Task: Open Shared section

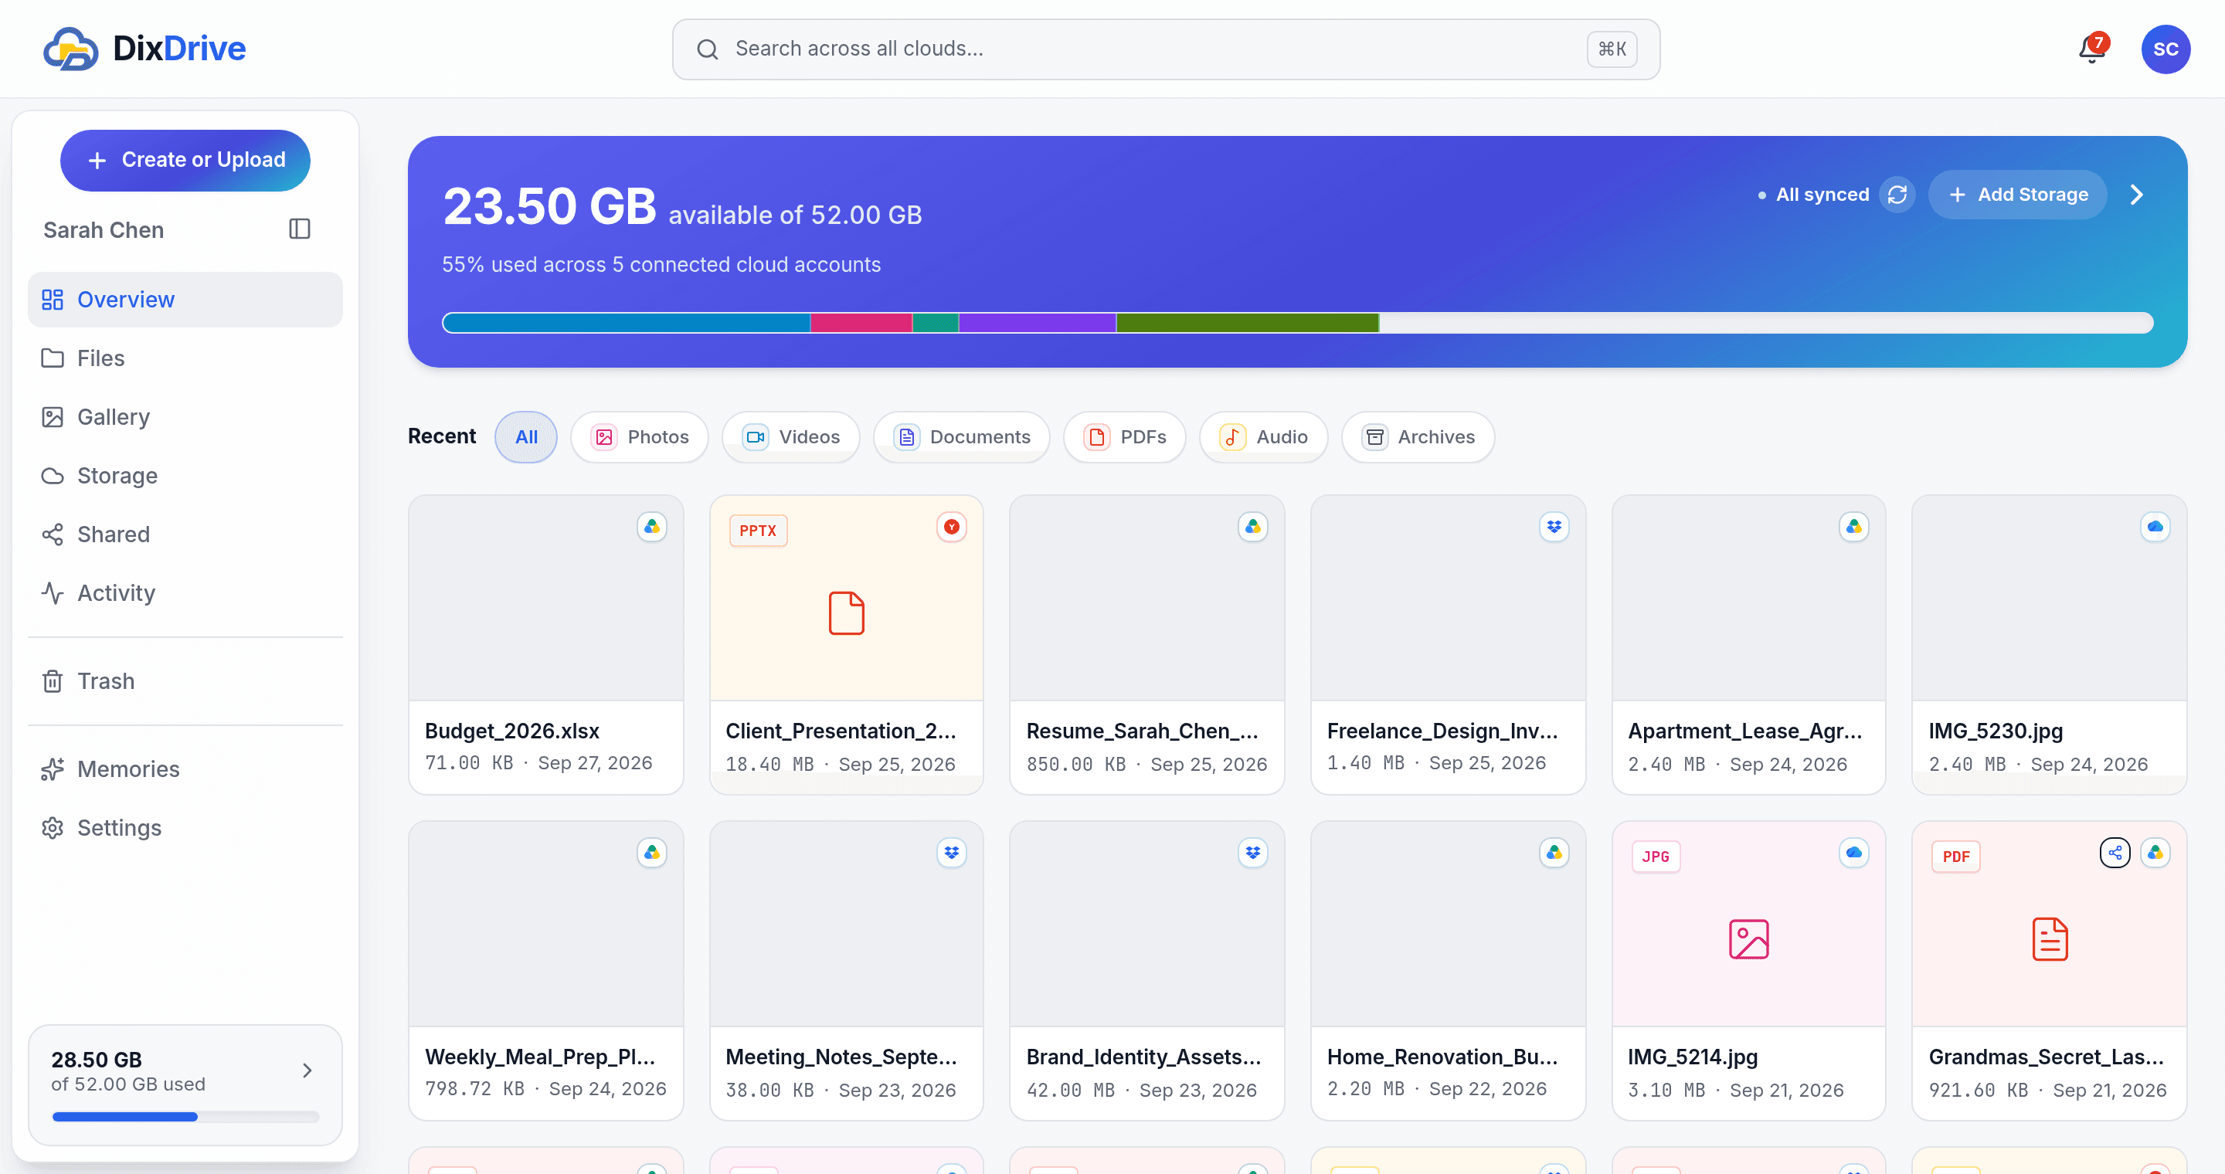Action: click(185, 534)
